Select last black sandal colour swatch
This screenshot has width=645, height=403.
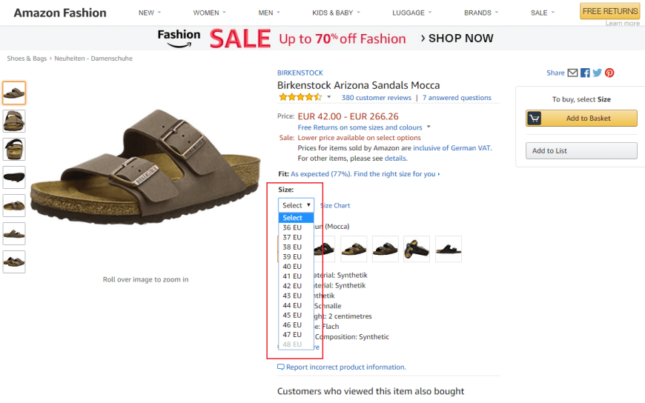coord(449,249)
